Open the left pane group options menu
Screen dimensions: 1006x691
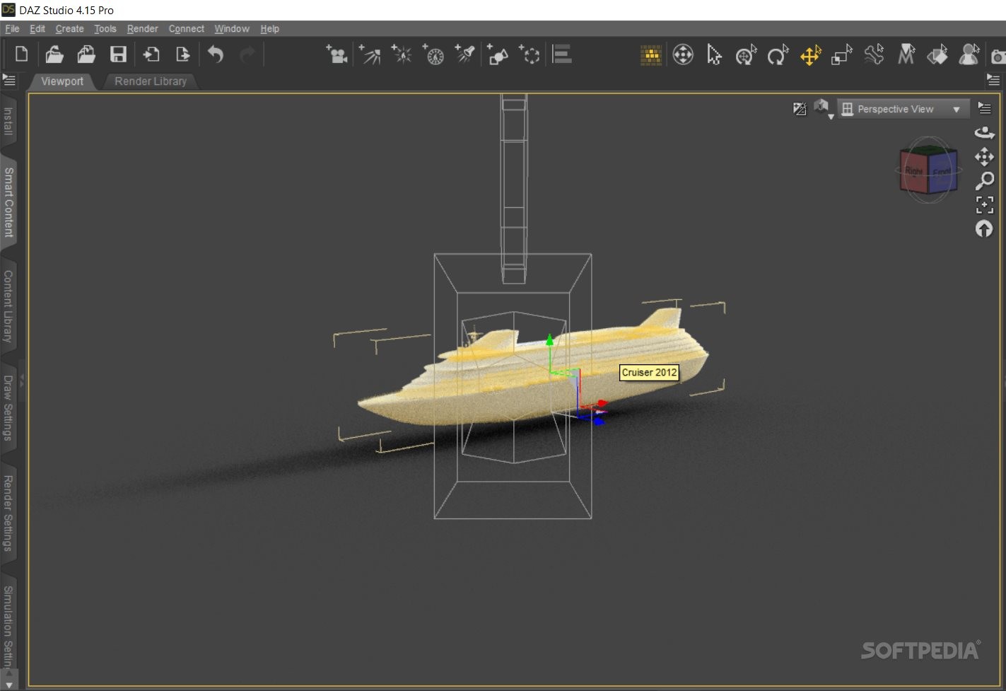click(x=9, y=80)
